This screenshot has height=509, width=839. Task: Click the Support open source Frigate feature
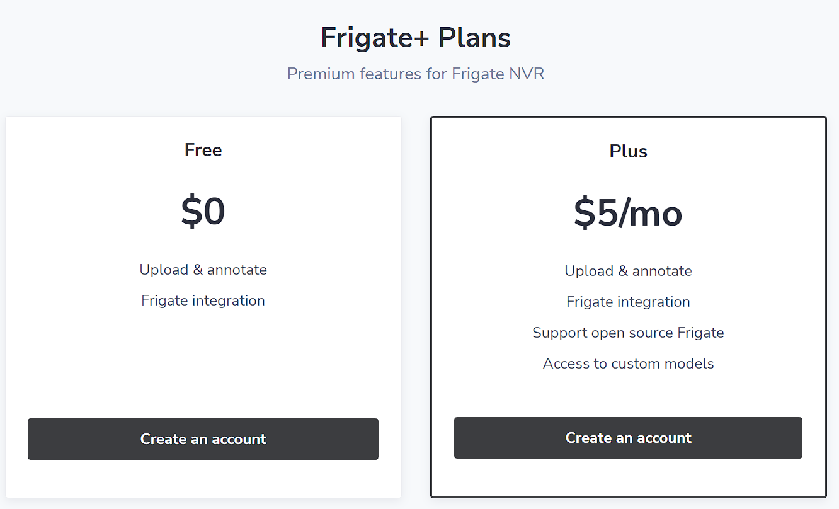628,333
